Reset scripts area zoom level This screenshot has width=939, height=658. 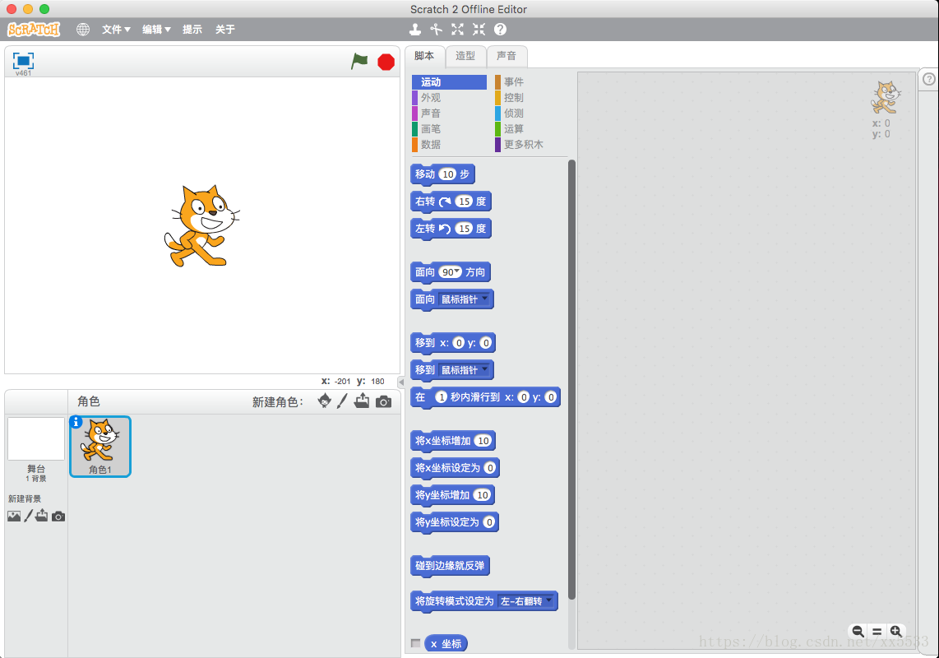(877, 631)
